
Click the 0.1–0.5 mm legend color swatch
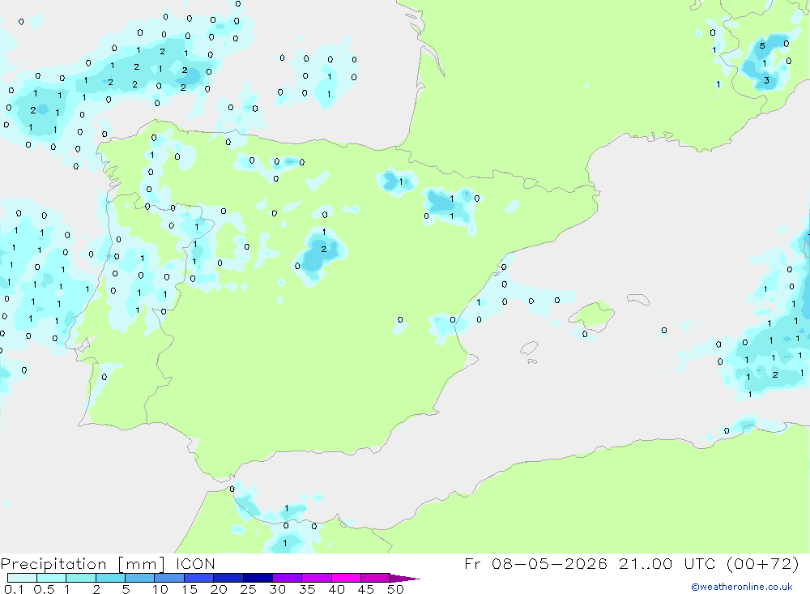point(22,578)
